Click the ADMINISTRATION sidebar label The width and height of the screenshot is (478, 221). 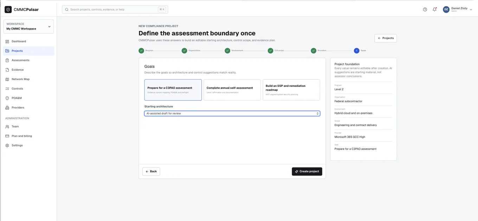pyautogui.click(x=17, y=118)
